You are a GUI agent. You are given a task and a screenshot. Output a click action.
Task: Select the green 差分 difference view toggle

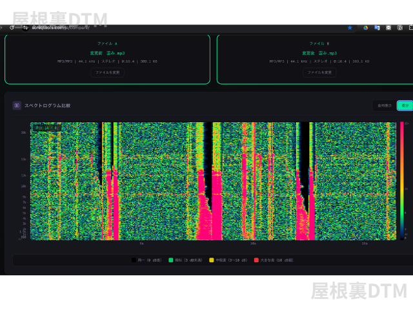pyautogui.click(x=405, y=105)
